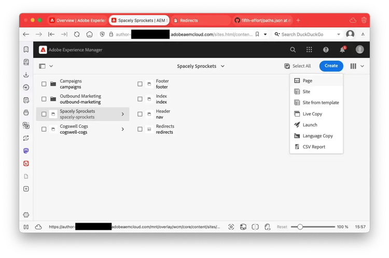Open the Mastodon web panel
The height and width of the screenshot is (258, 389).
[26, 151]
